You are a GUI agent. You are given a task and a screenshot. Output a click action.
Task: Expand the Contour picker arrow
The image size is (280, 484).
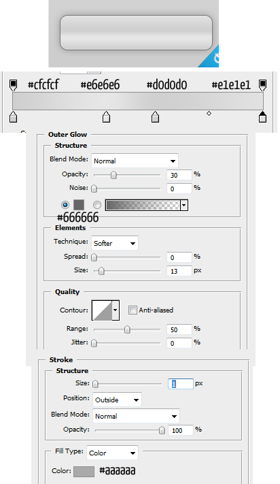116,310
